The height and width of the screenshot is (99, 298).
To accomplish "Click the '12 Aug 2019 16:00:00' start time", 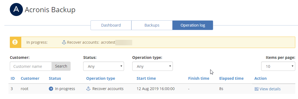I will tap(156, 89).
